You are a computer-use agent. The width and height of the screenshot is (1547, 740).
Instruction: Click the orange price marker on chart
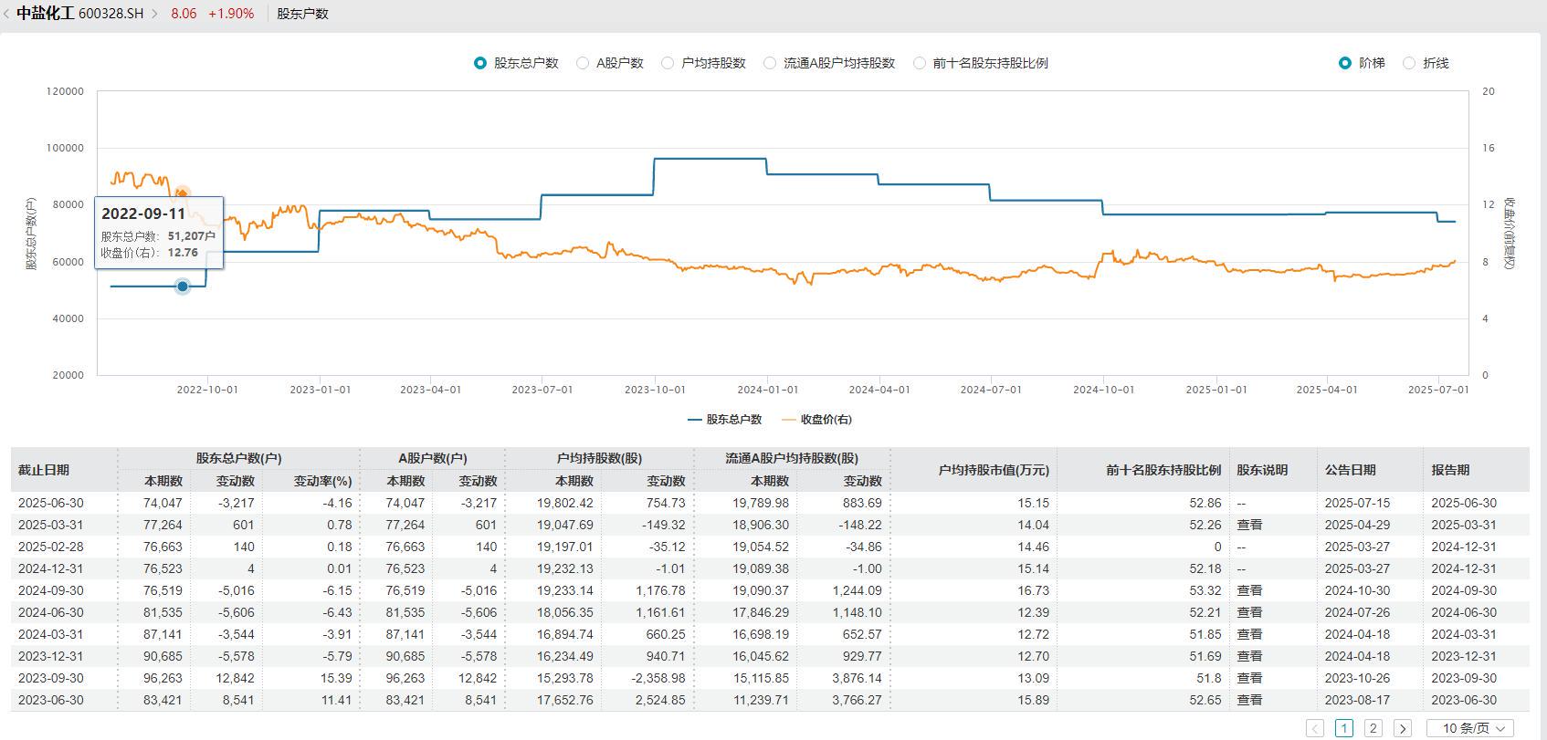[x=182, y=193]
